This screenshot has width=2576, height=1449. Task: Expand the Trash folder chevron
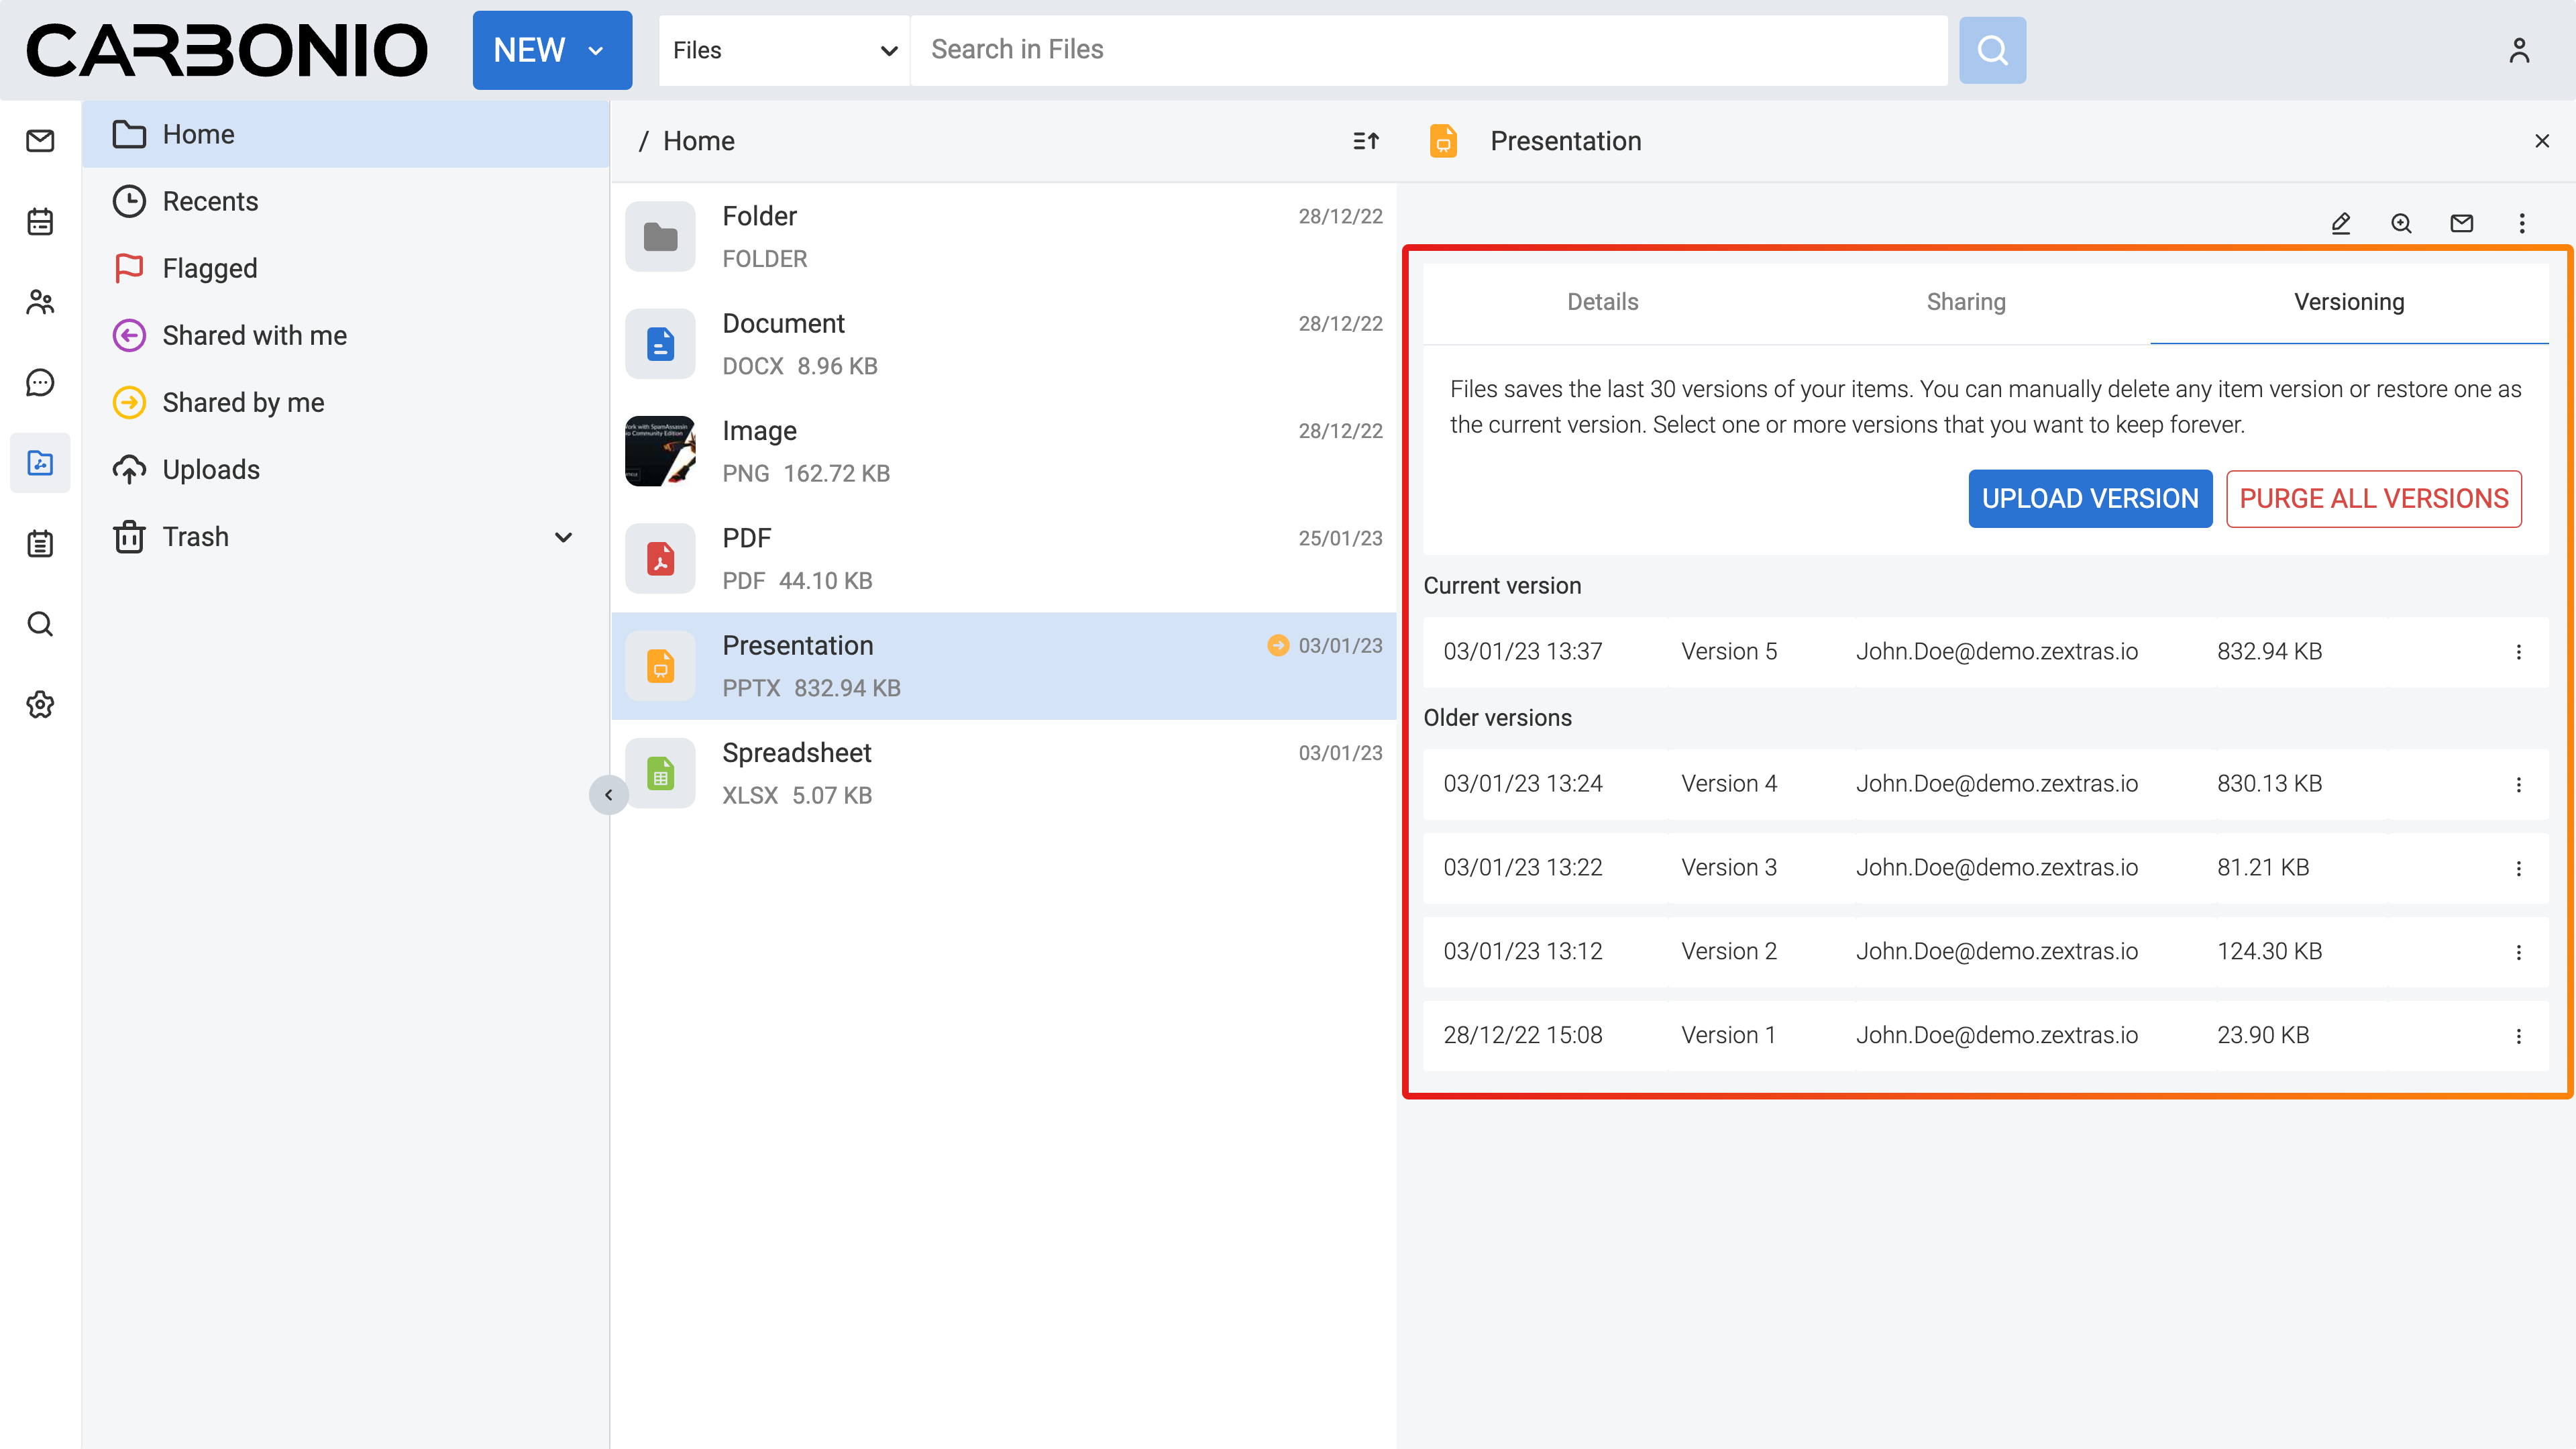(x=563, y=537)
